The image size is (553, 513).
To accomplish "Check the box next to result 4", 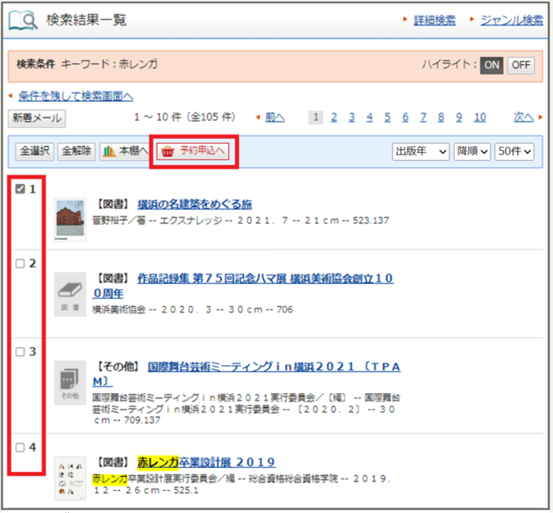I will 20,447.
